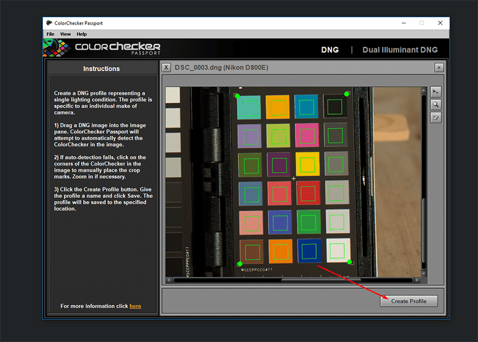Click the Instructions panel heading
Screen dimensions: 478x342
102,69
